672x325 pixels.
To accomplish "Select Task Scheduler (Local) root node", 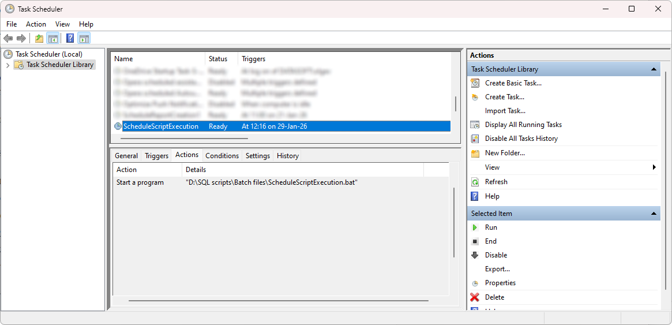I will pos(49,54).
